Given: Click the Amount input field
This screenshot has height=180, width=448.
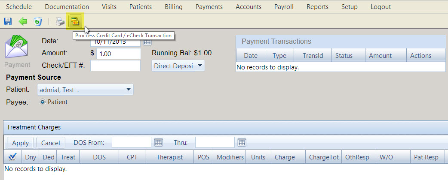Looking at the screenshot, I should (x=118, y=54).
